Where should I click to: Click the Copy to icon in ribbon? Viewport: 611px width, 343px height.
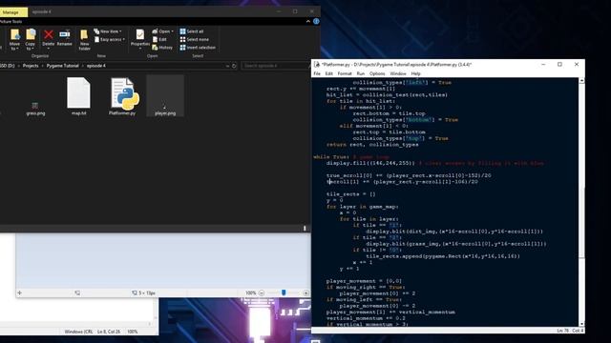(31, 39)
